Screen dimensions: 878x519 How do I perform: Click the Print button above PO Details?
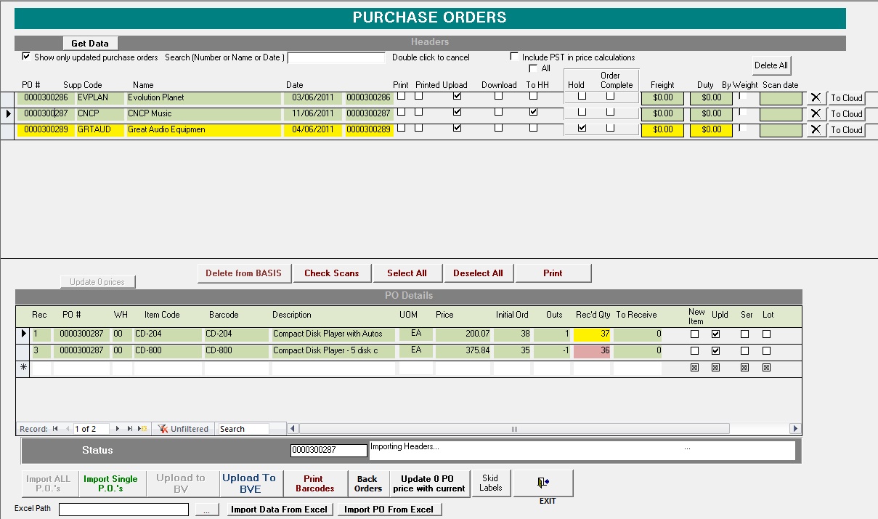553,273
